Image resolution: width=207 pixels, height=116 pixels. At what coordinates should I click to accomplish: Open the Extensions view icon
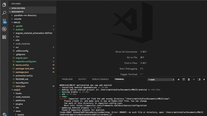[4, 37]
